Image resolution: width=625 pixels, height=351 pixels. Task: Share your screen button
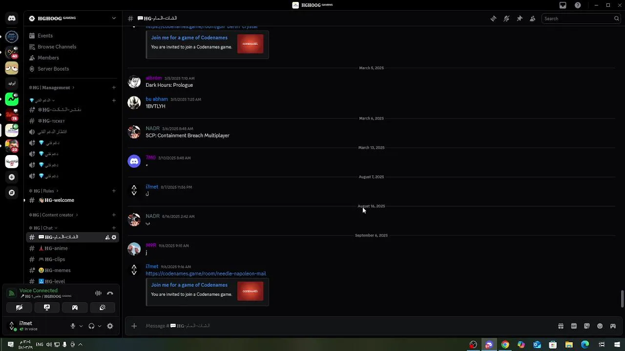click(x=47, y=308)
